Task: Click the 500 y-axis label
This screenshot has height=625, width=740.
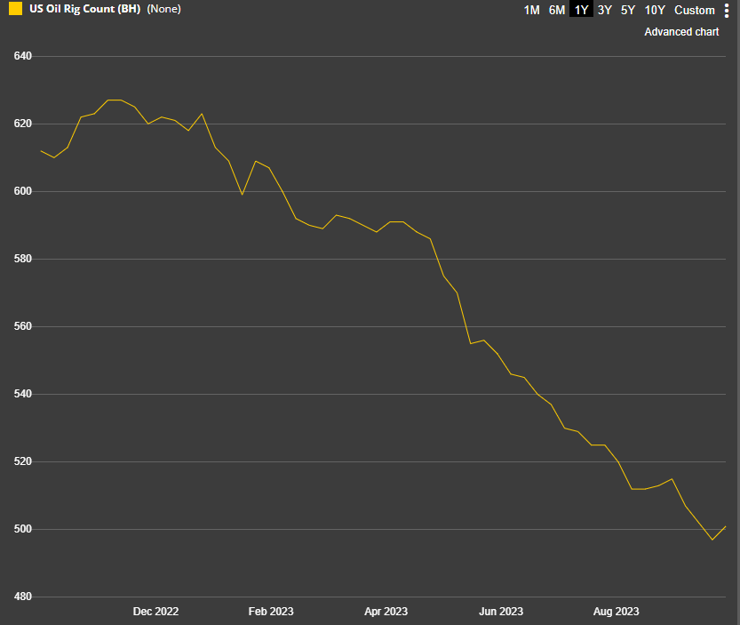Action: point(23,529)
